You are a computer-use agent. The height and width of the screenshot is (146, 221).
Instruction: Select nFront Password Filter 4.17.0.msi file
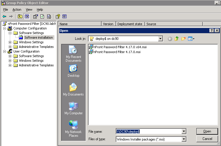[115, 52]
